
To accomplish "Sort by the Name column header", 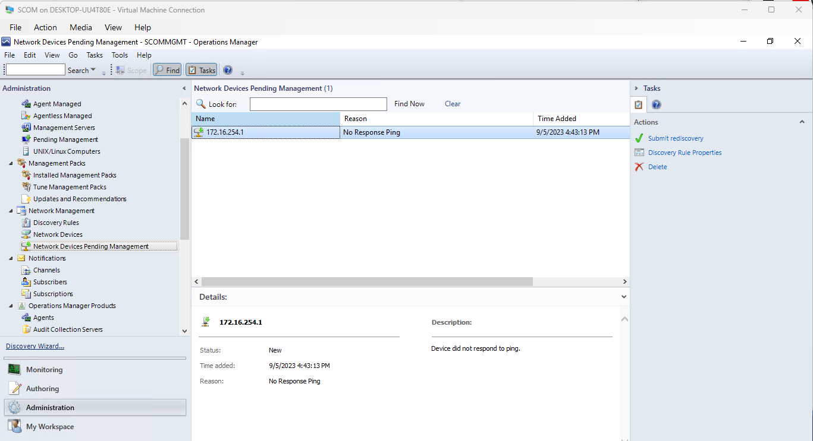I will pyautogui.click(x=266, y=119).
